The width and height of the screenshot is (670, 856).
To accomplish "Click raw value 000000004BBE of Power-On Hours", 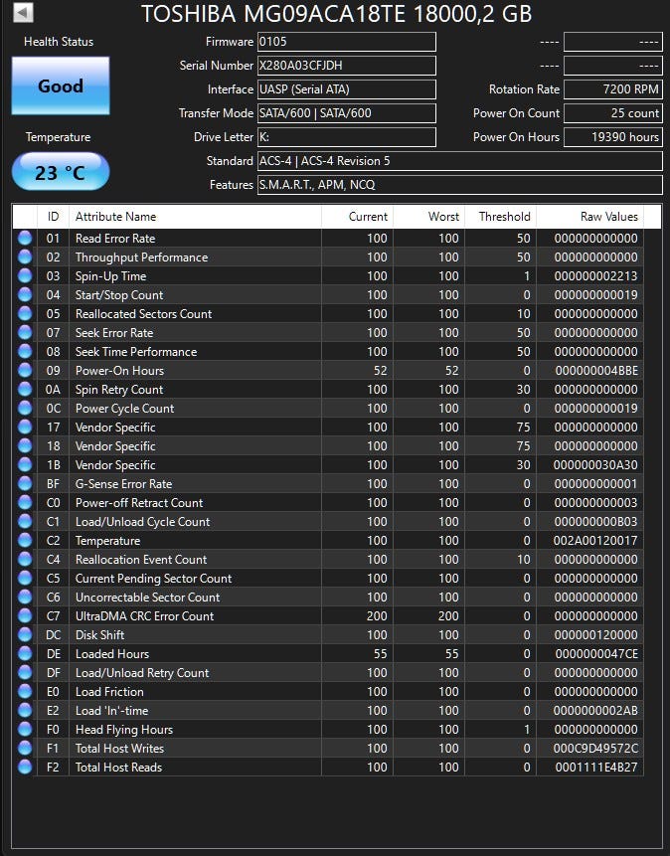I will coord(596,371).
